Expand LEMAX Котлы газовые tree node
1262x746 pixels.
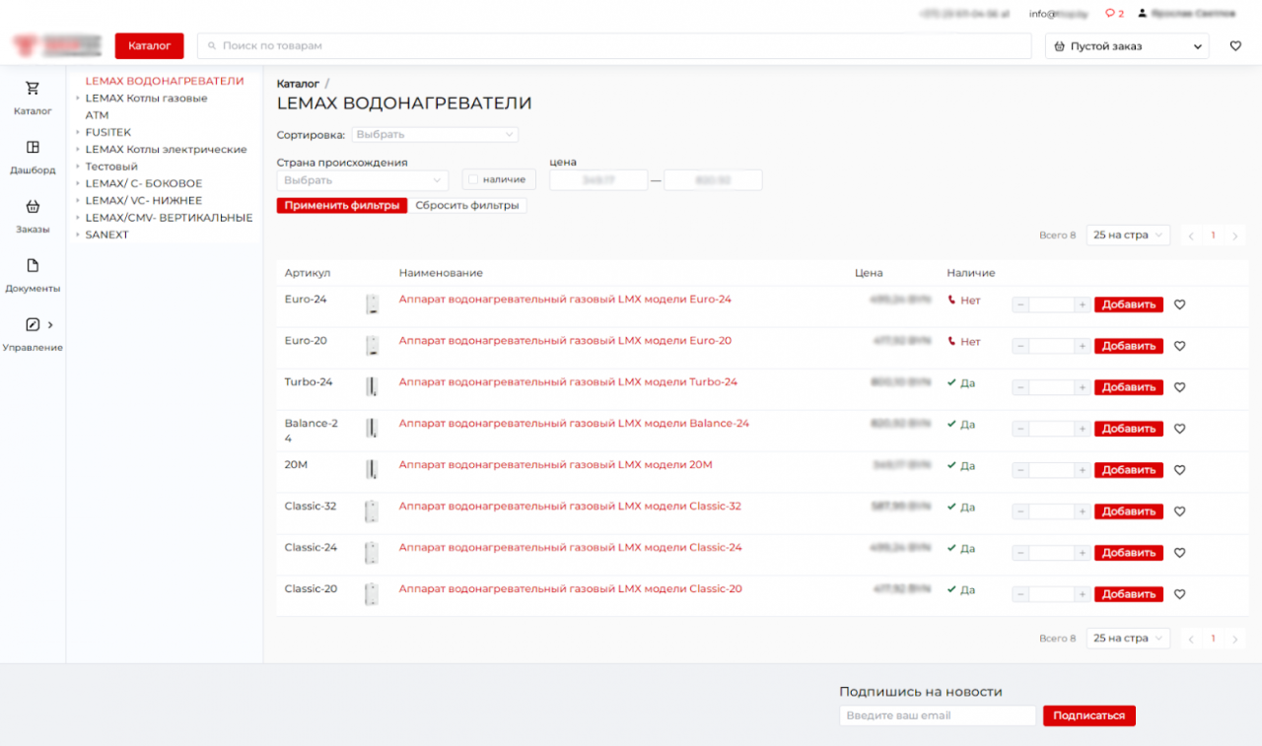(x=78, y=99)
